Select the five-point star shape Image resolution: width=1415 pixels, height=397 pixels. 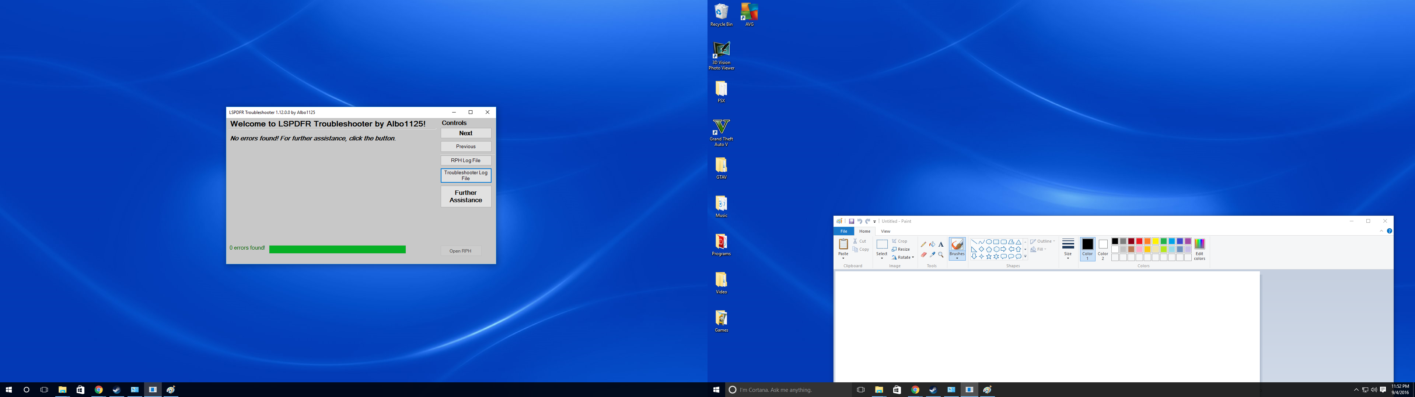click(989, 257)
